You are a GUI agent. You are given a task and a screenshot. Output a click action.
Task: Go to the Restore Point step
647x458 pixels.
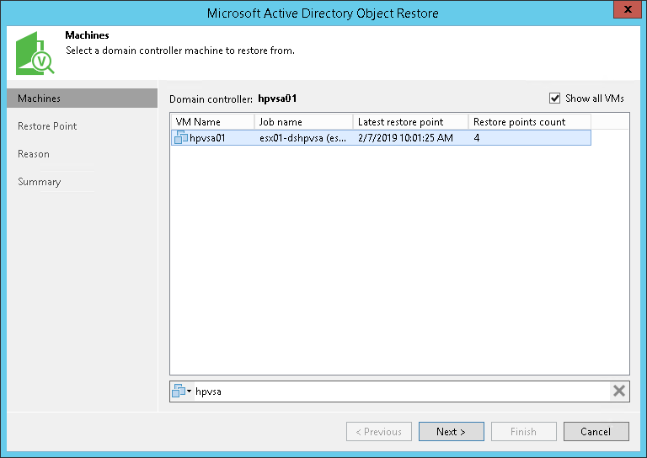47,126
